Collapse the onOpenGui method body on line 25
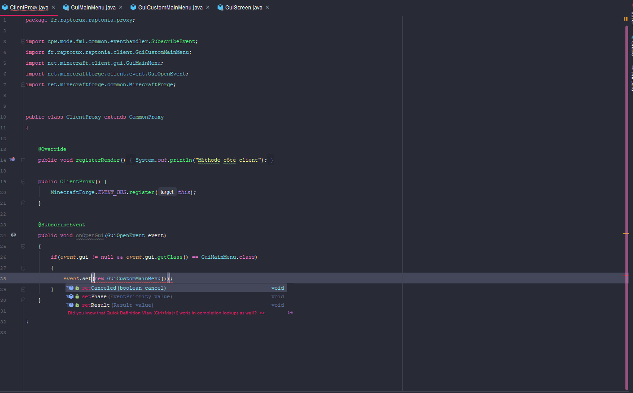The height and width of the screenshot is (393, 633). point(23,246)
